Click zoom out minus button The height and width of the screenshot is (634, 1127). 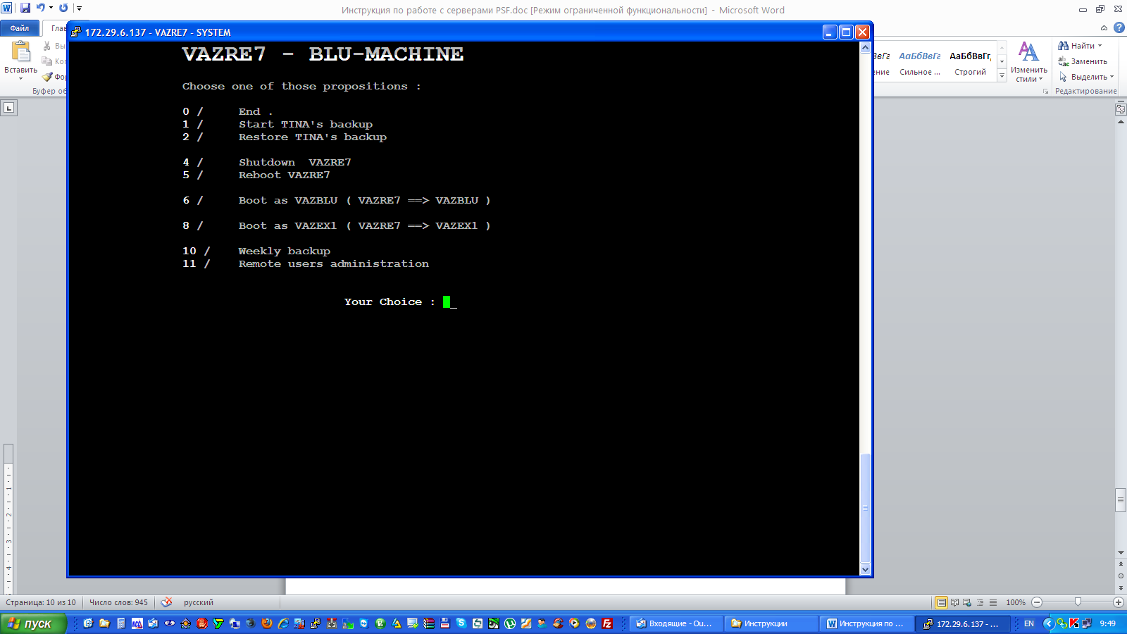(1036, 602)
